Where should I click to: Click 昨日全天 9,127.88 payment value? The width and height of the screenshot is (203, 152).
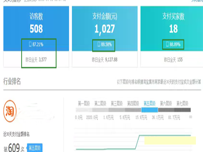click(x=104, y=60)
